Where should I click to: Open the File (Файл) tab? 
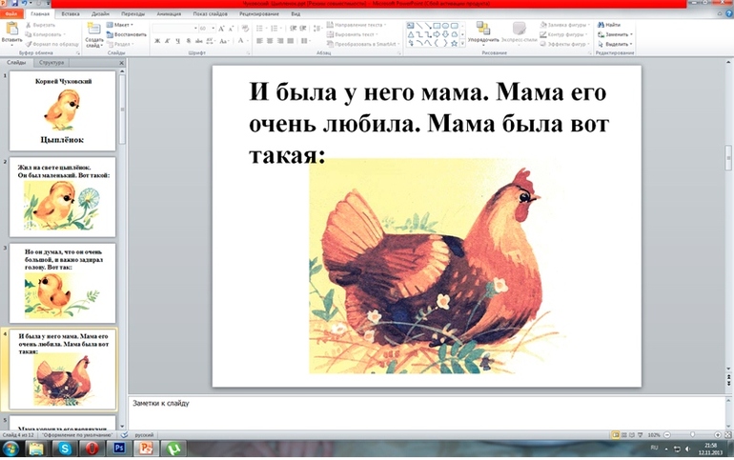pyautogui.click(x=11, y=14)
